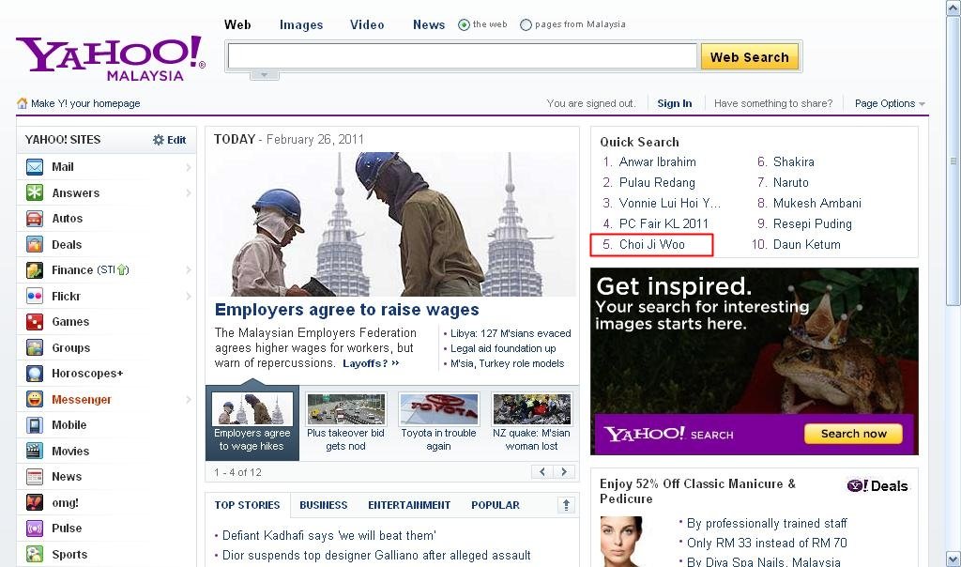Click the main web search input field
The image size is (961, 567).
pos(462,57)
